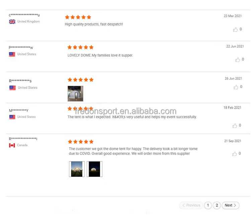251x223 pixels.
Task: Select reviews page 1
Action: 208,205
